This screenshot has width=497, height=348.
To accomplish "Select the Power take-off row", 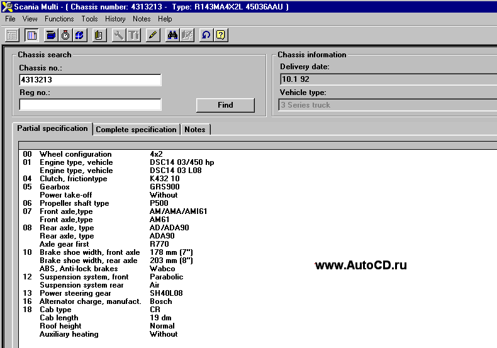I will (x=259, y=195).
